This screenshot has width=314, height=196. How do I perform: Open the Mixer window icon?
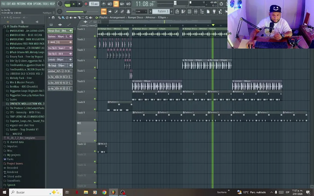[x=196, y=11]
